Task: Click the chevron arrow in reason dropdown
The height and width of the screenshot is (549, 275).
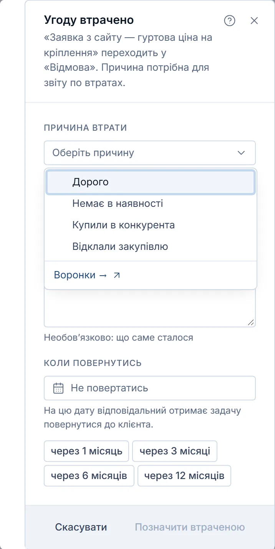Action: (241, 153)
